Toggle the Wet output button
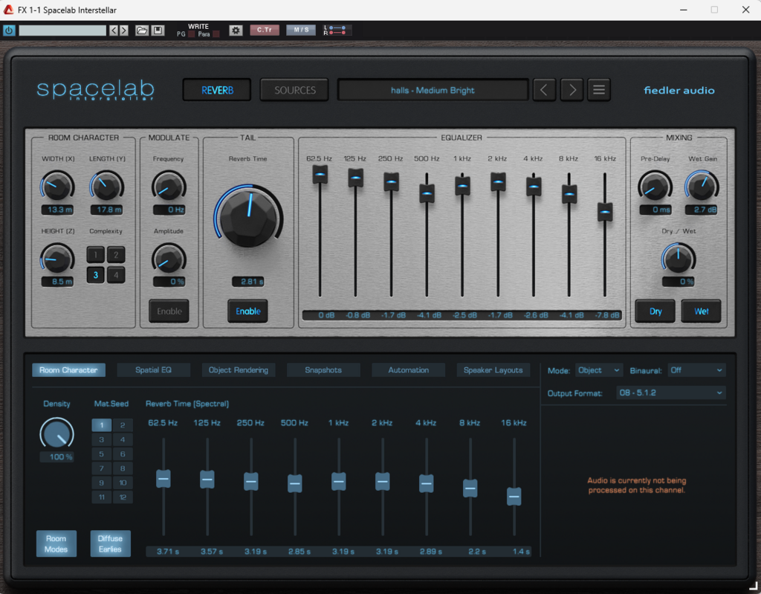761x594 pixels. pyautogui.click(x=701, y=311)
